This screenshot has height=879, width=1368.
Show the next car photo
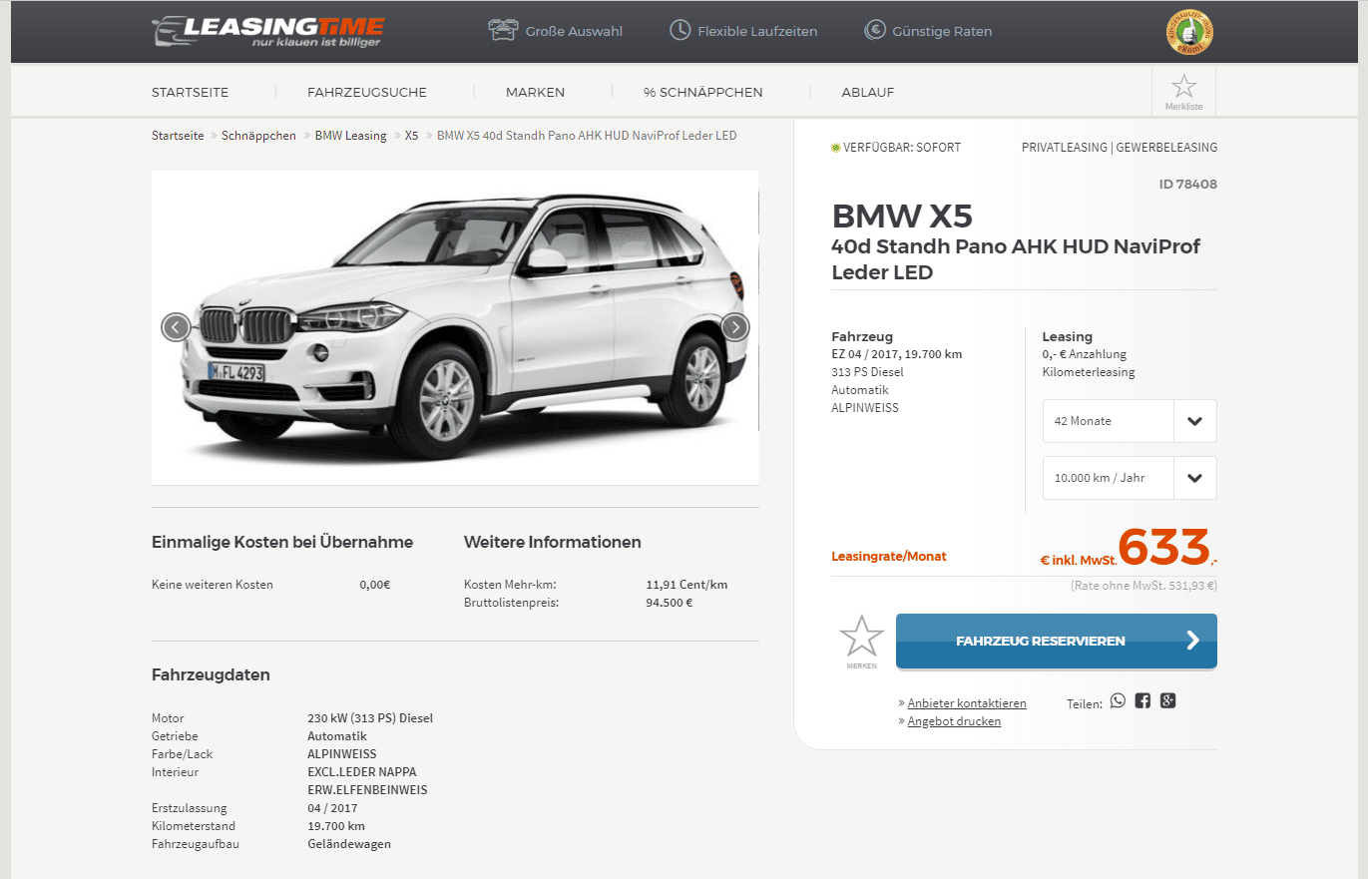(x=735, y=326)
